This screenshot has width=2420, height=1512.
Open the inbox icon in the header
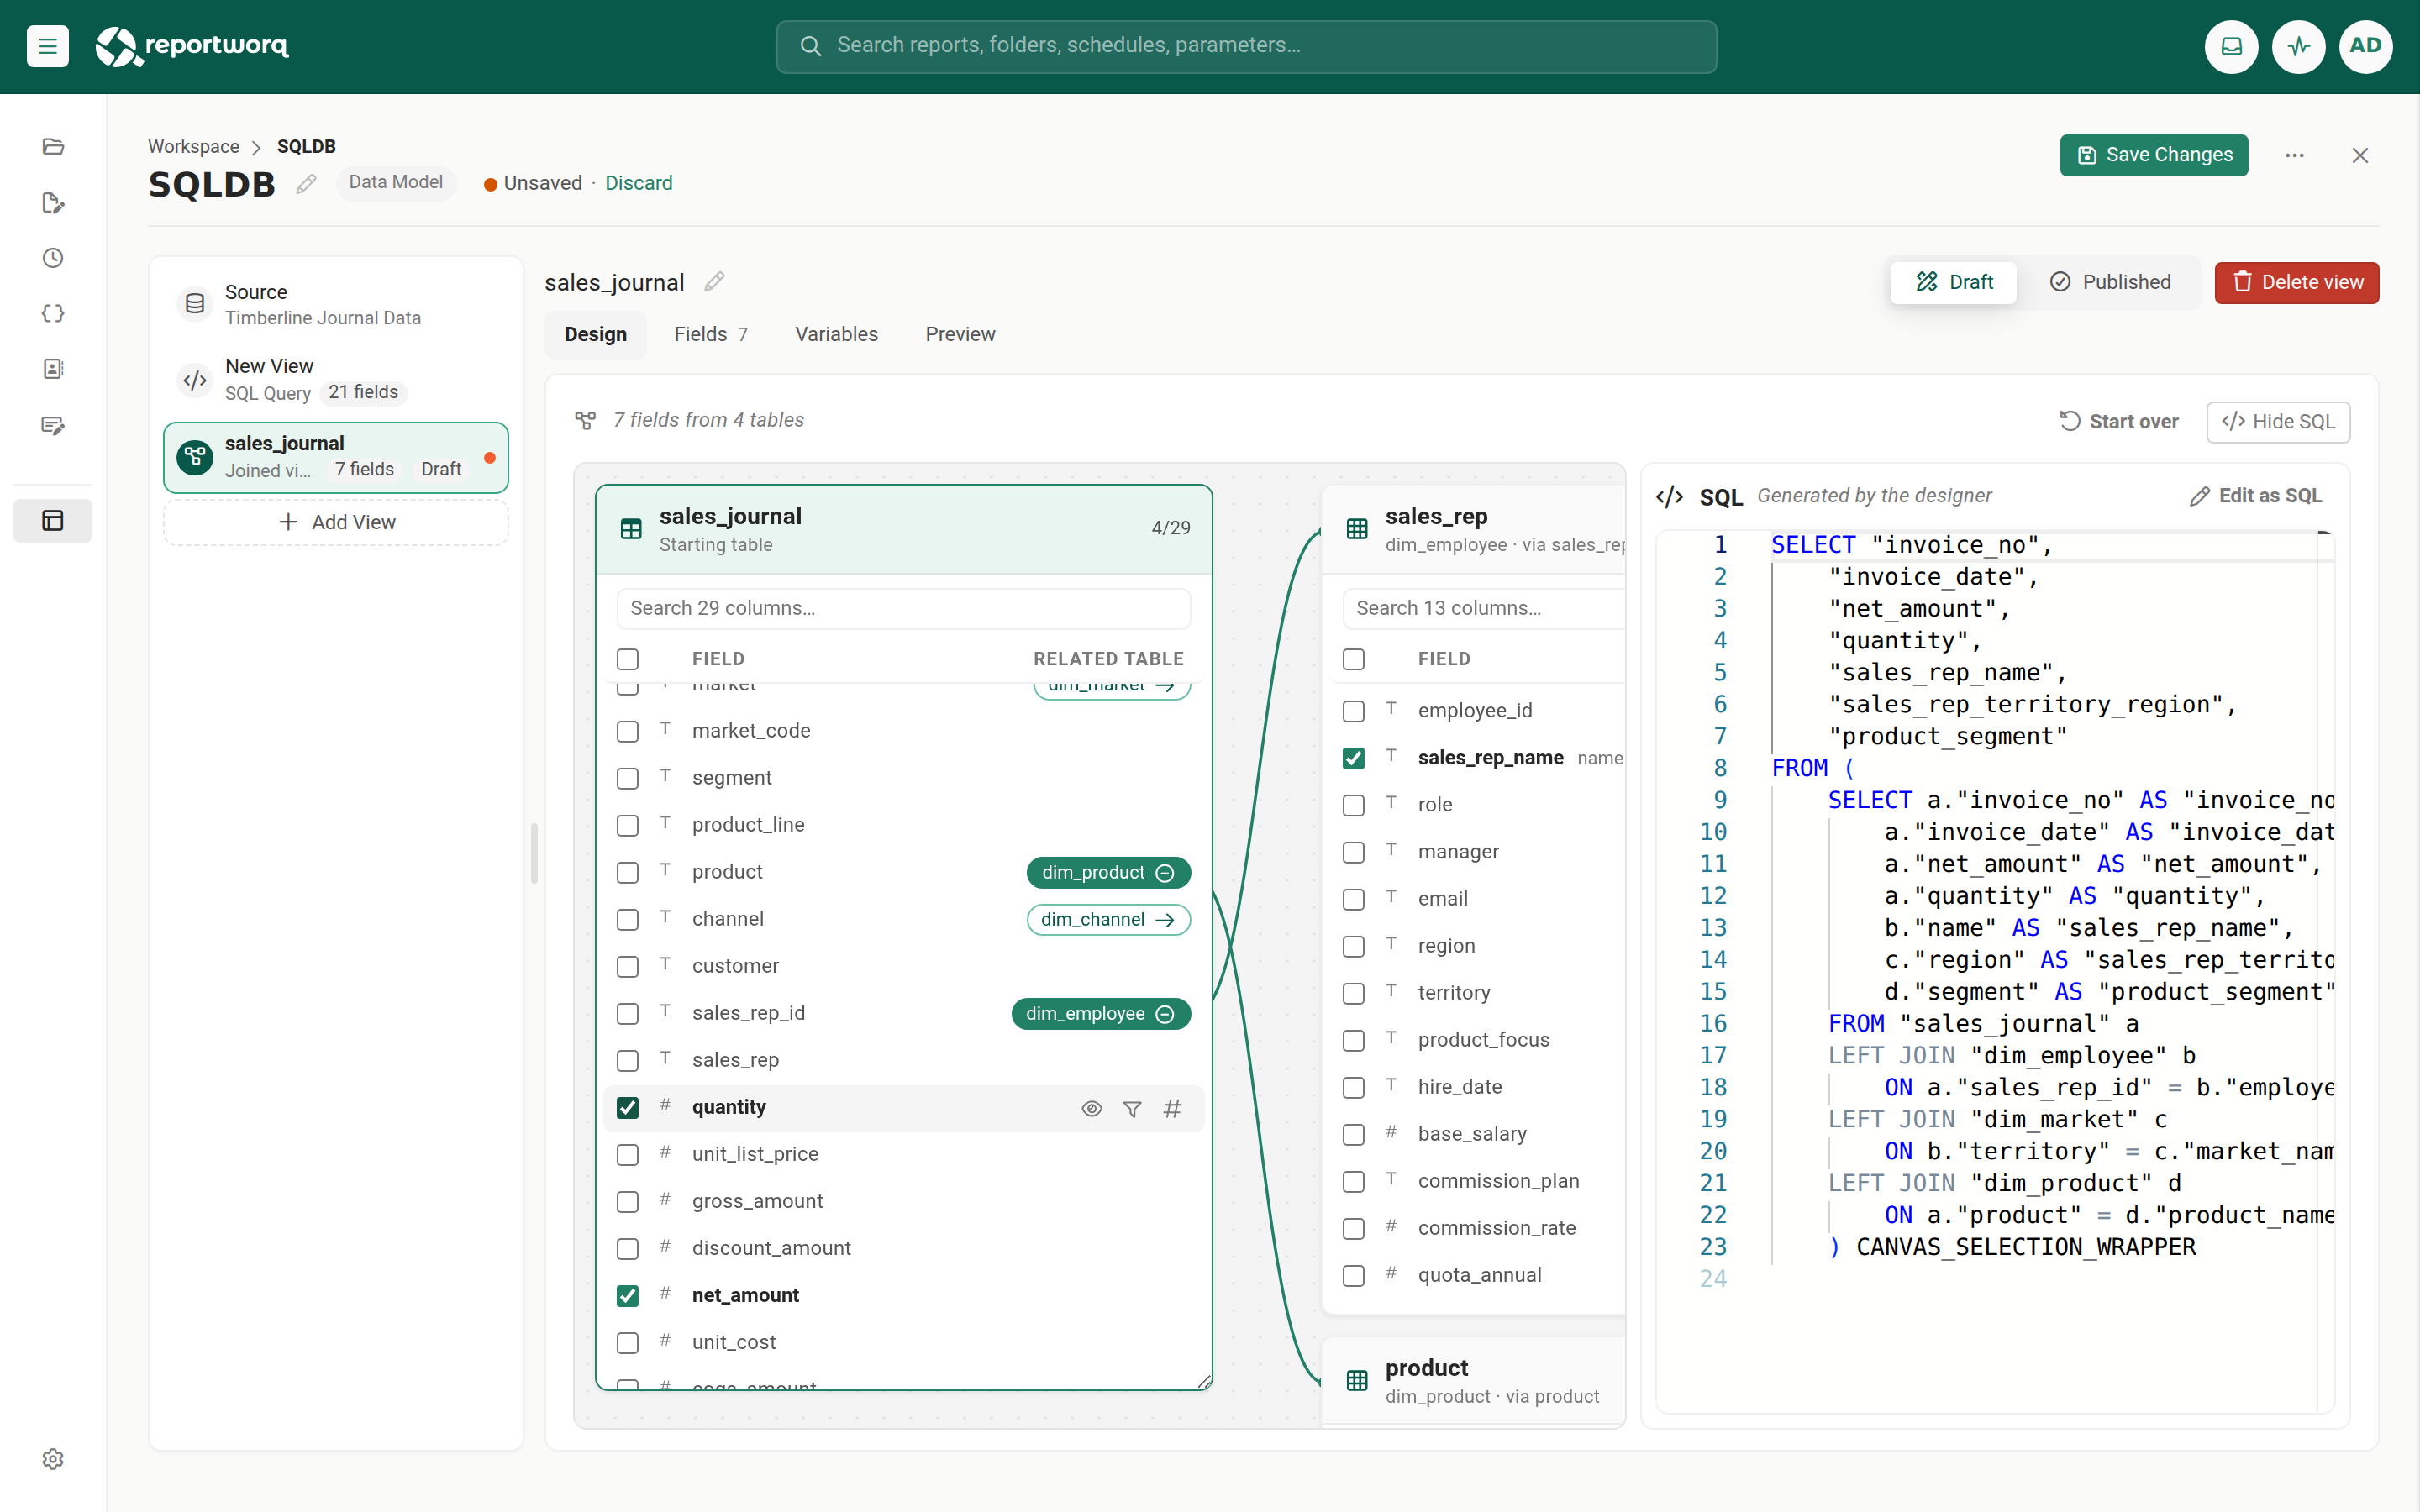(2231, 46)
